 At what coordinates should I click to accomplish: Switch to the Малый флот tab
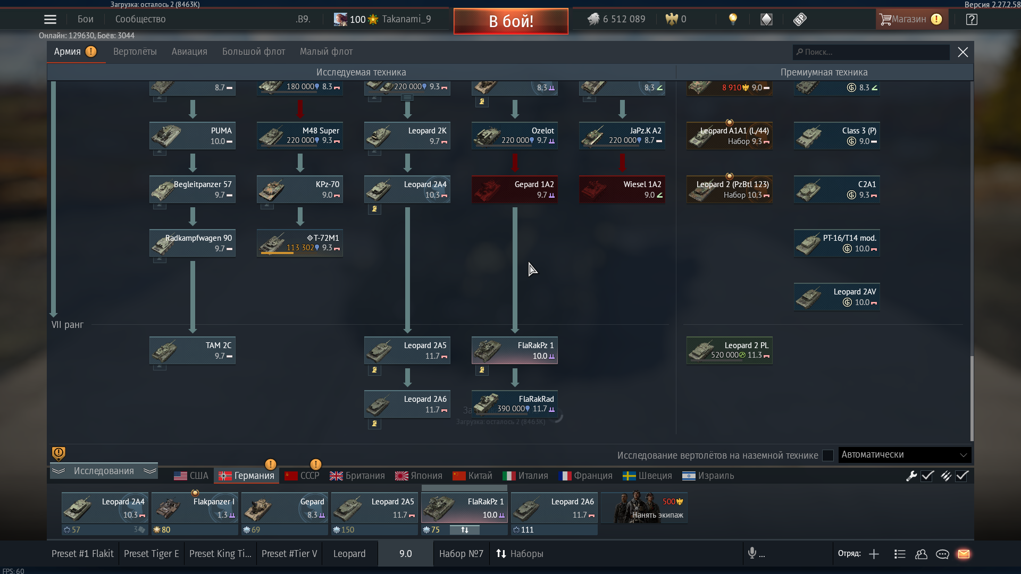326,52
